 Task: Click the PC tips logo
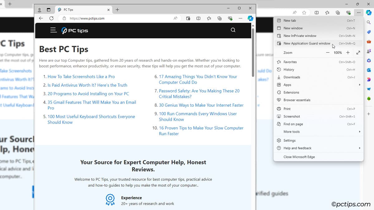tap(75, 30)
